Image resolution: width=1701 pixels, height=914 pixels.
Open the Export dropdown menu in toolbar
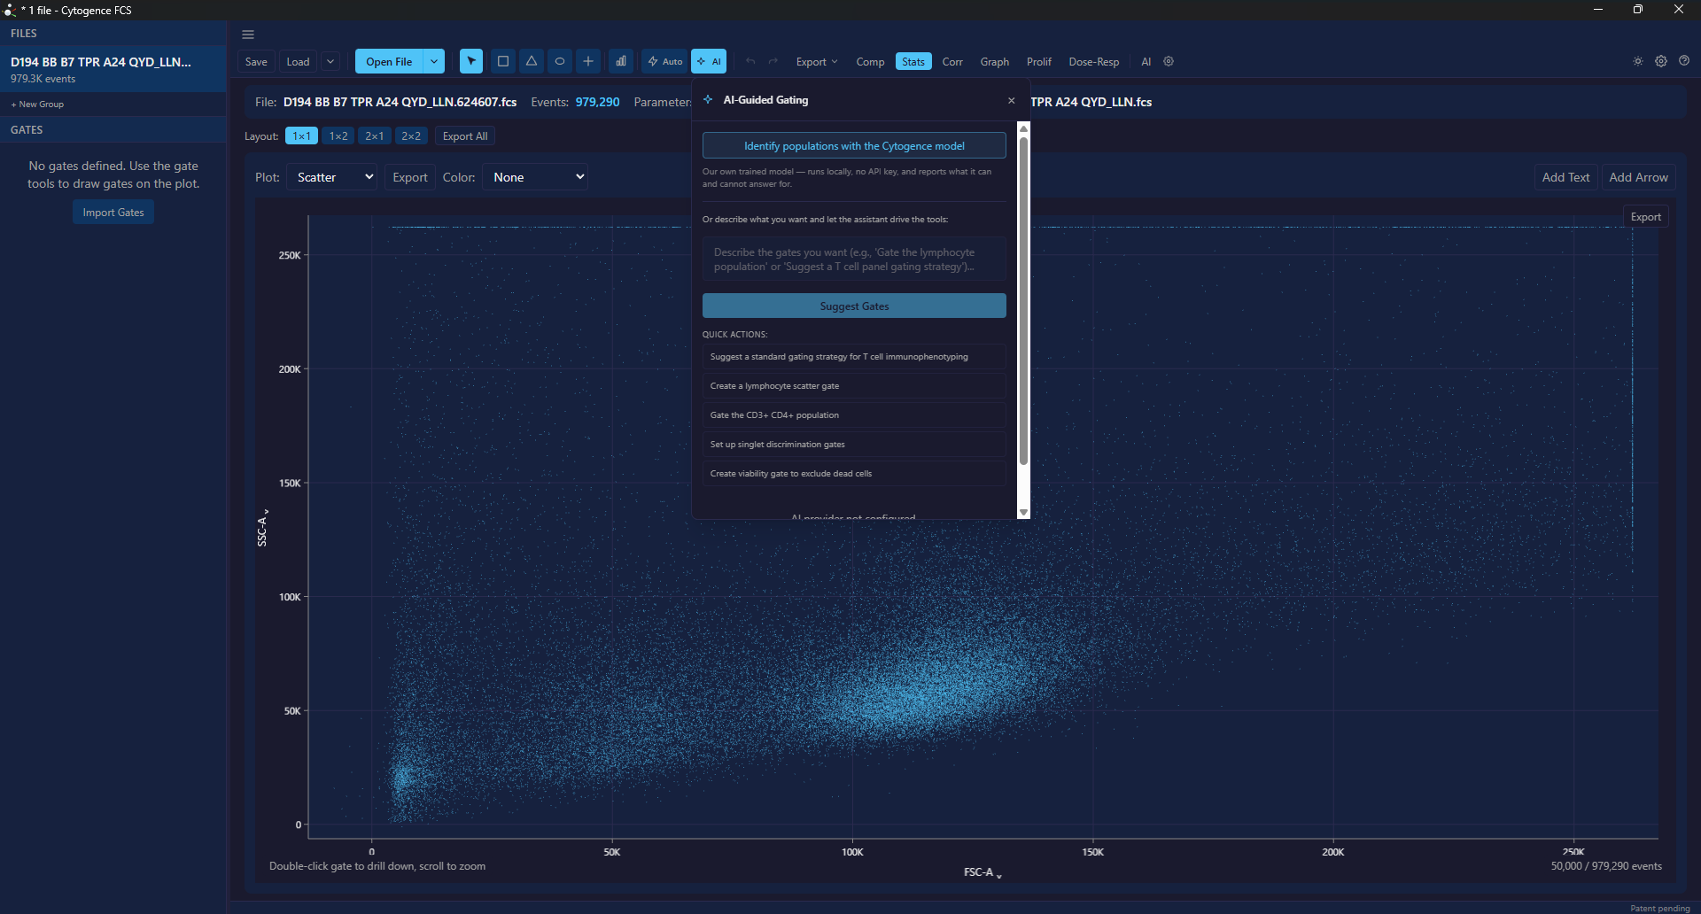817,61
